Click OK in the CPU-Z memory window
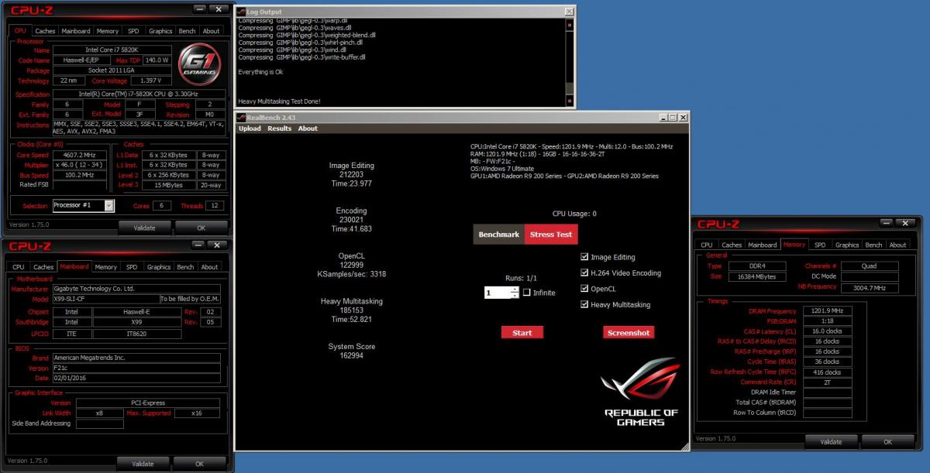Viewport: 930px width, 473px height. 887,441
